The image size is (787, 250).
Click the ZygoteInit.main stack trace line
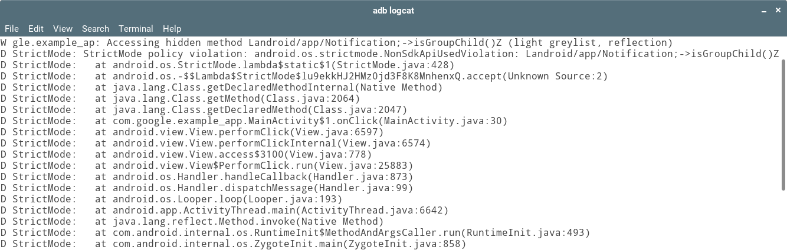[234, 244]
